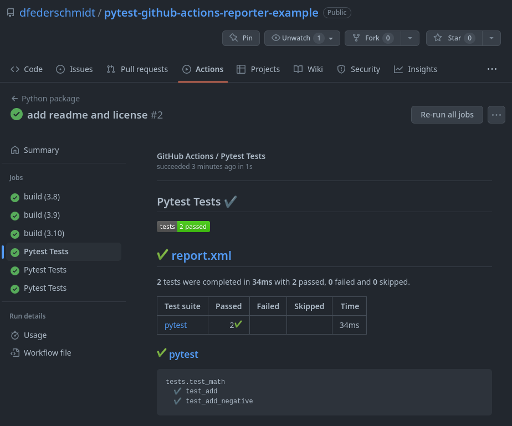Click the Summary home icon
Screen dimensions: 512x426
click(x=15, y=150)
